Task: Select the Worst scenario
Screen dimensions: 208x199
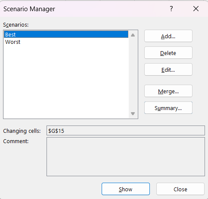Action: [x=66, y=42]
